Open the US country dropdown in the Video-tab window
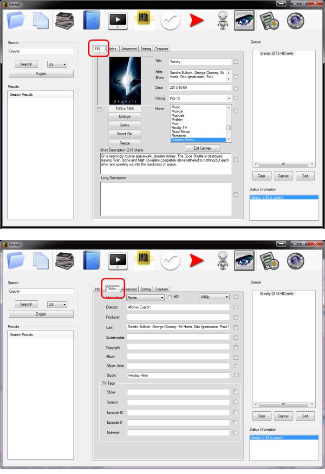 coord(57,304)
